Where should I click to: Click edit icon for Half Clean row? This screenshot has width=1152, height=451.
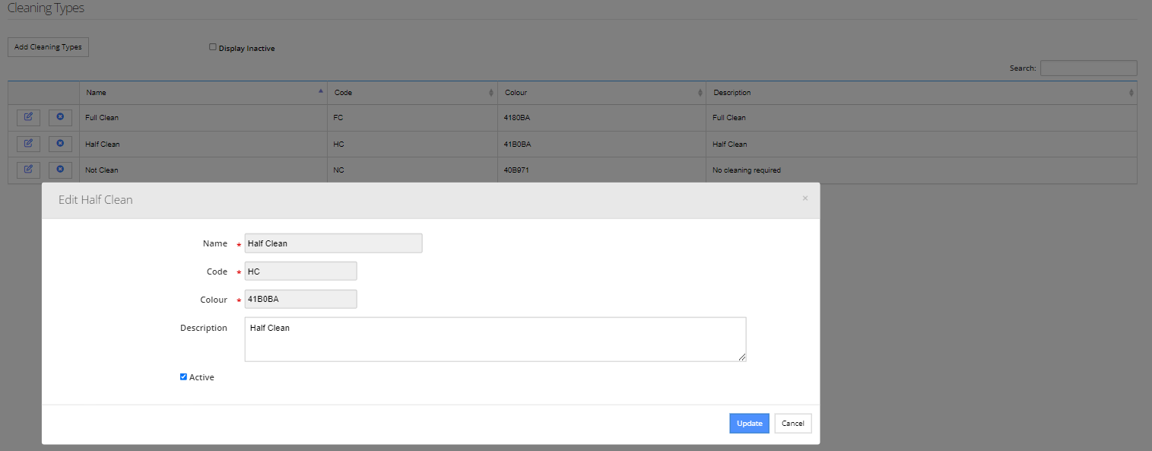[x=29, y=143]
